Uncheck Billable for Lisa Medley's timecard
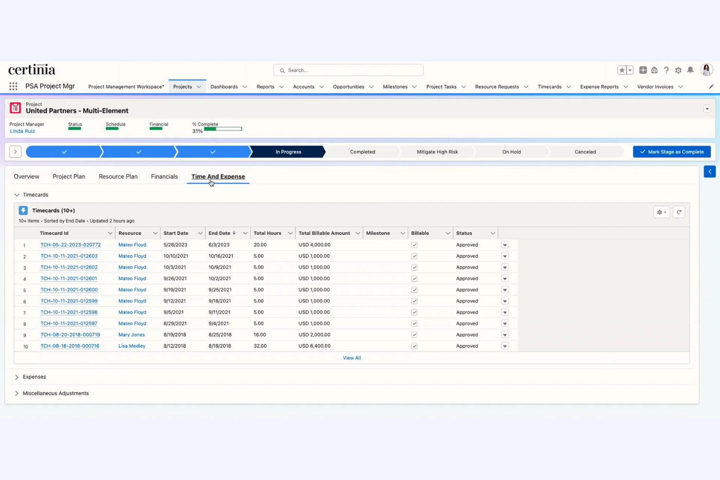Viewport: 720px width, 480px height. click(x=414, y=346)
